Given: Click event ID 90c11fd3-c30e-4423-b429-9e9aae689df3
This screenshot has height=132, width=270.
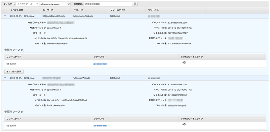Looking at the screenshot, I should (x=67, y=38).
